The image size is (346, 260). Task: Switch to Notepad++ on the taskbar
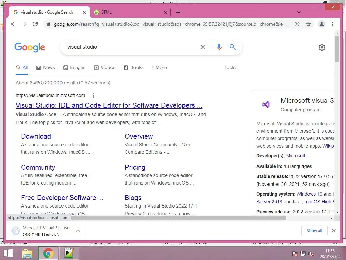pyautogui.click(x=69, y=253)
